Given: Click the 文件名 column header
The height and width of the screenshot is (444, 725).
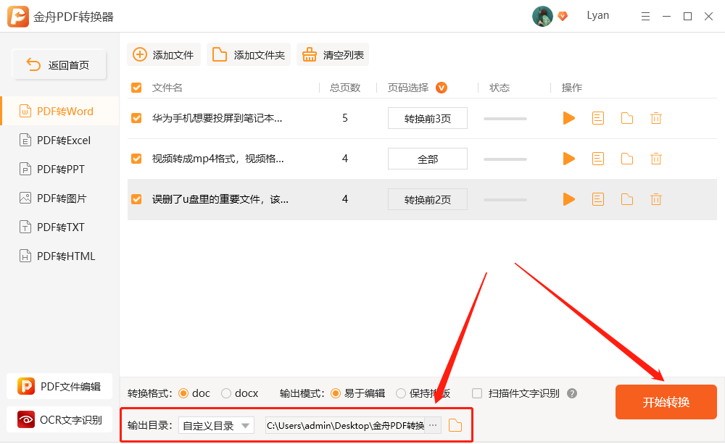Looking at the screenshot, I should 167,88.
